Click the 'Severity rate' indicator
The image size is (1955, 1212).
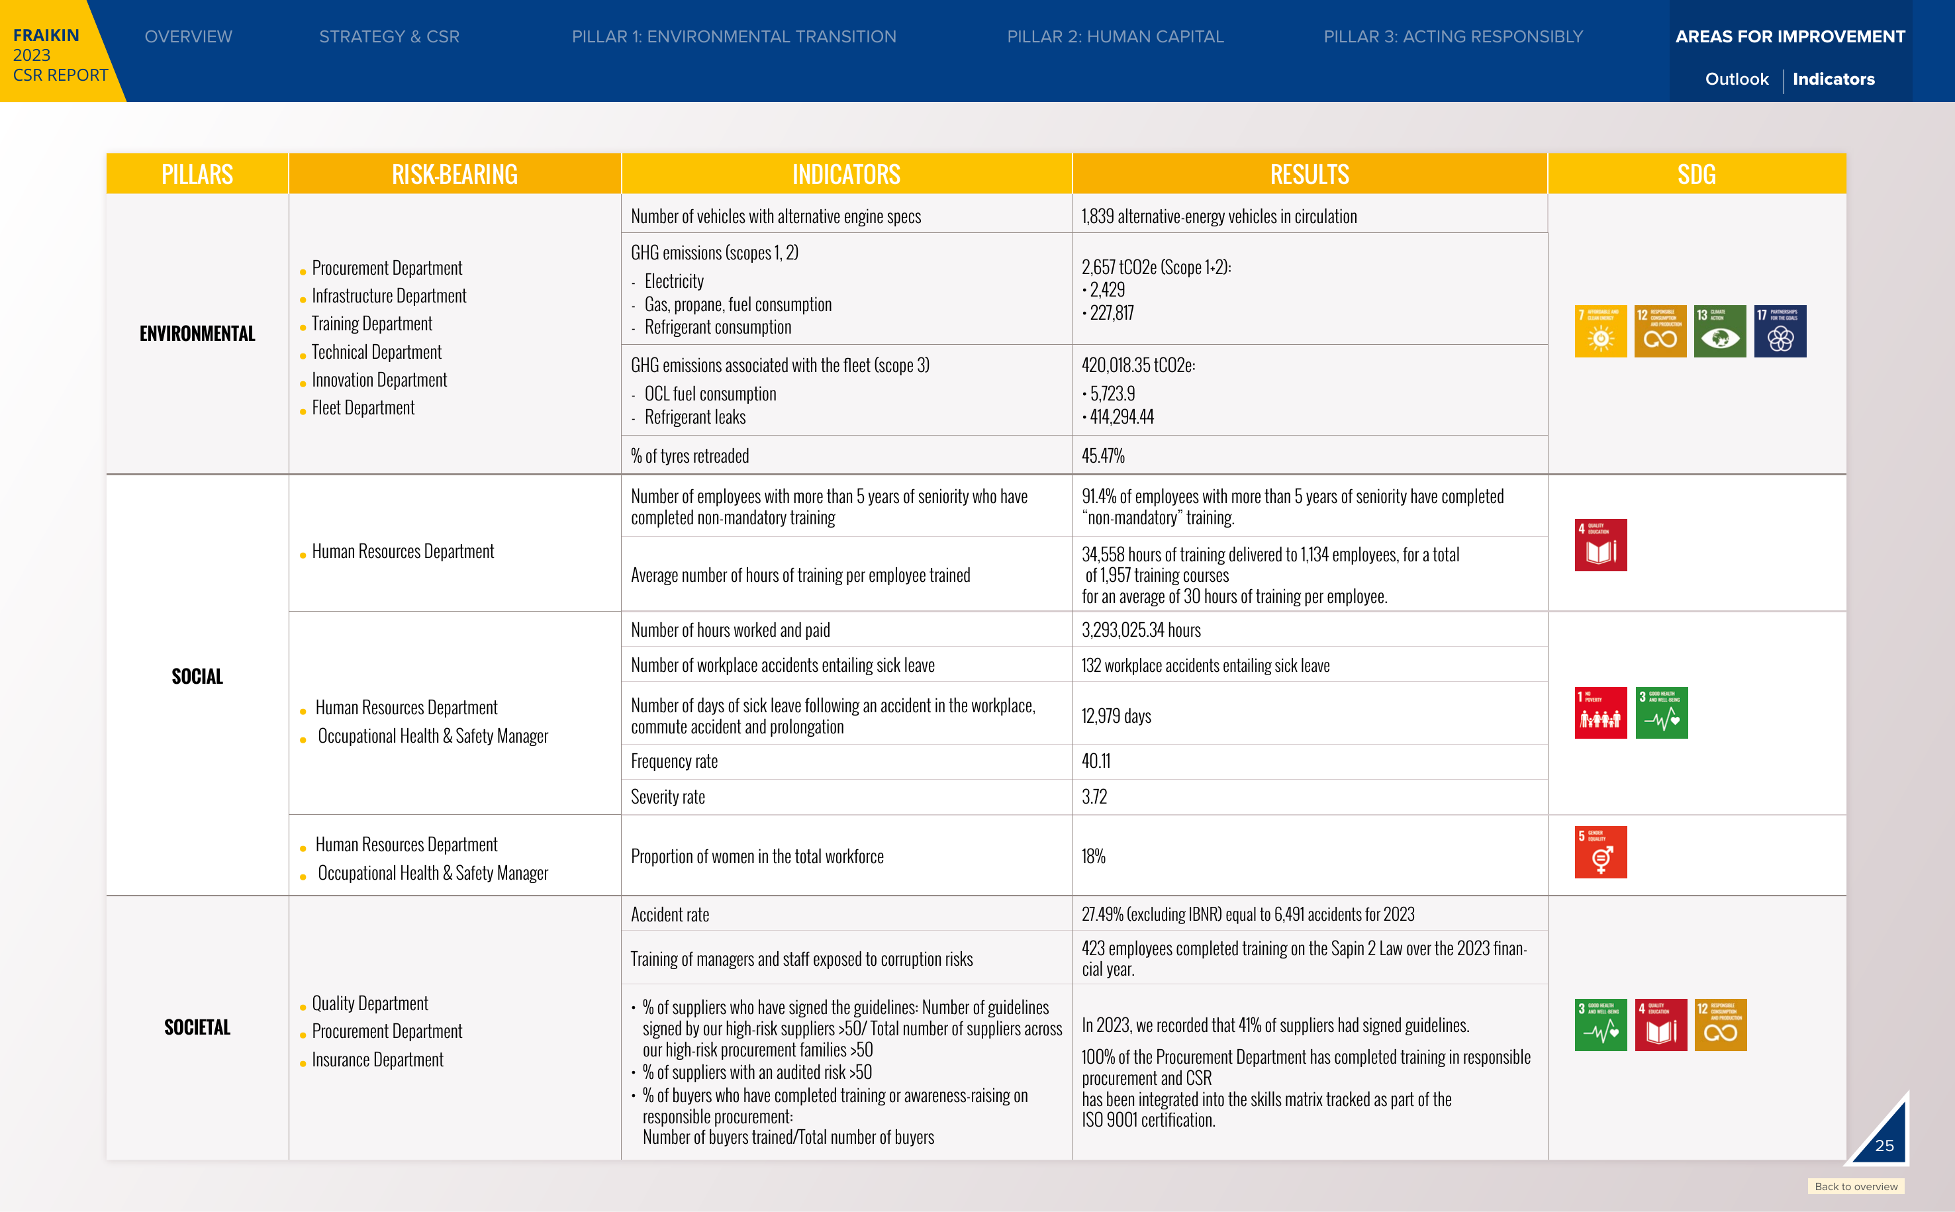[668, 797]
